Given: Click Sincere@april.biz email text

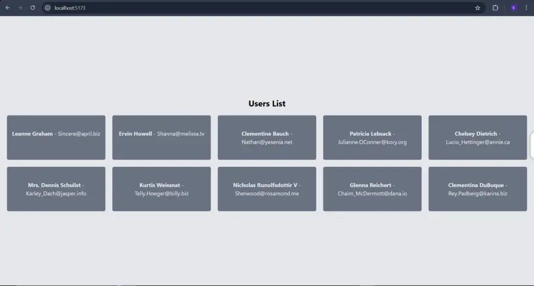Looking at the screenshot, I should (79, 133).
